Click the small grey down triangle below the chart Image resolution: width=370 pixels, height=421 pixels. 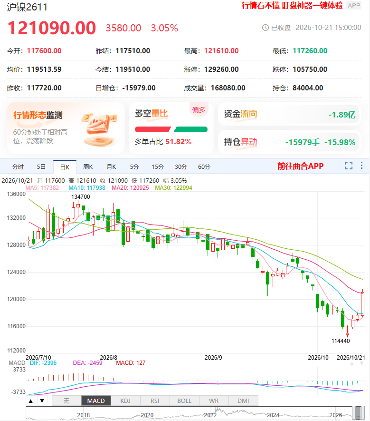(362, 363)
